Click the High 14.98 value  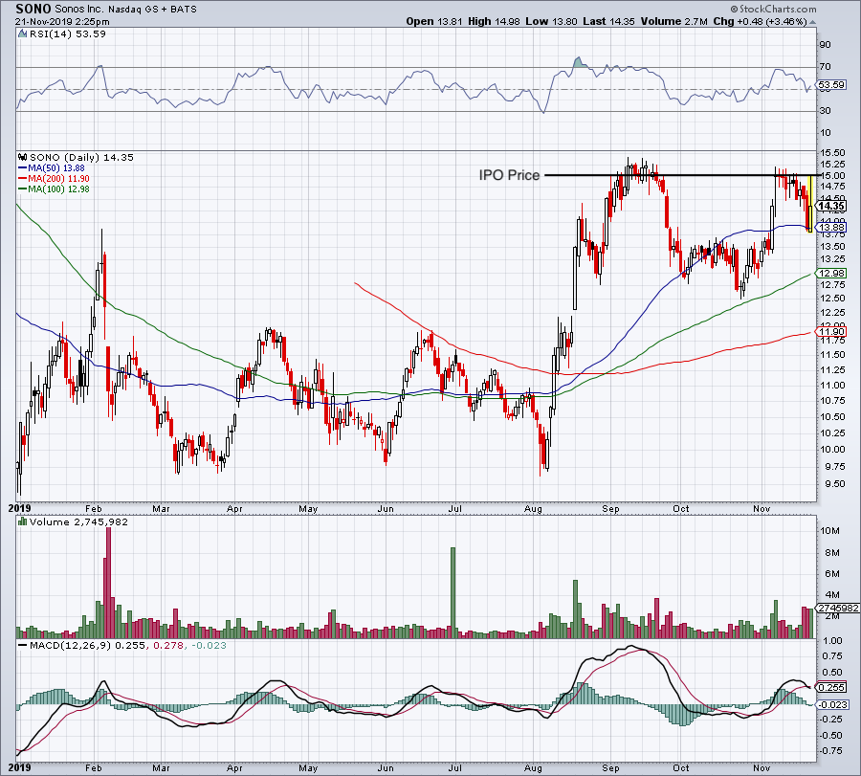(494, 21)
